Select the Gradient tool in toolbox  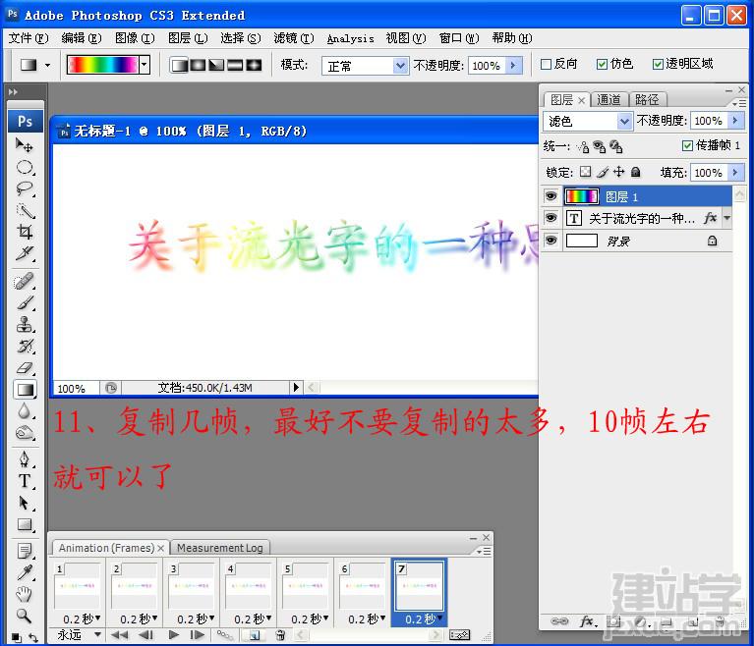[x=25, y=390]
